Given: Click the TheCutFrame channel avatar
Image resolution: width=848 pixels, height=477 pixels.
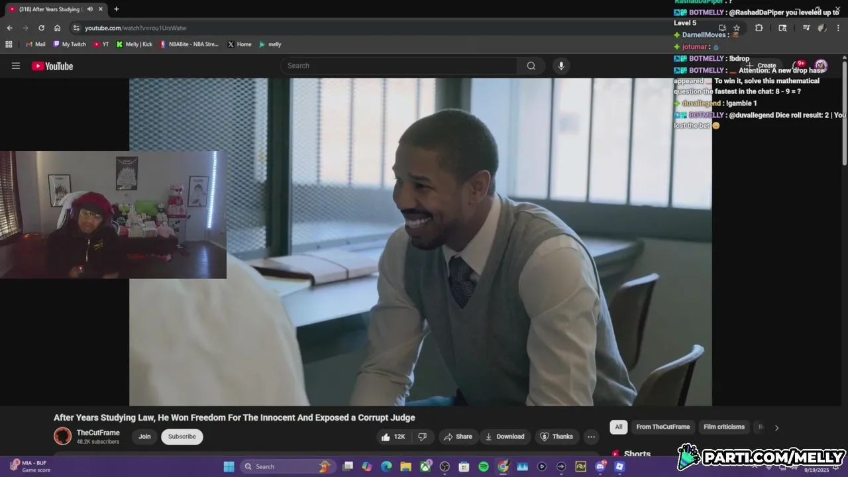Looking at the screenshot, I should (63, 436).
